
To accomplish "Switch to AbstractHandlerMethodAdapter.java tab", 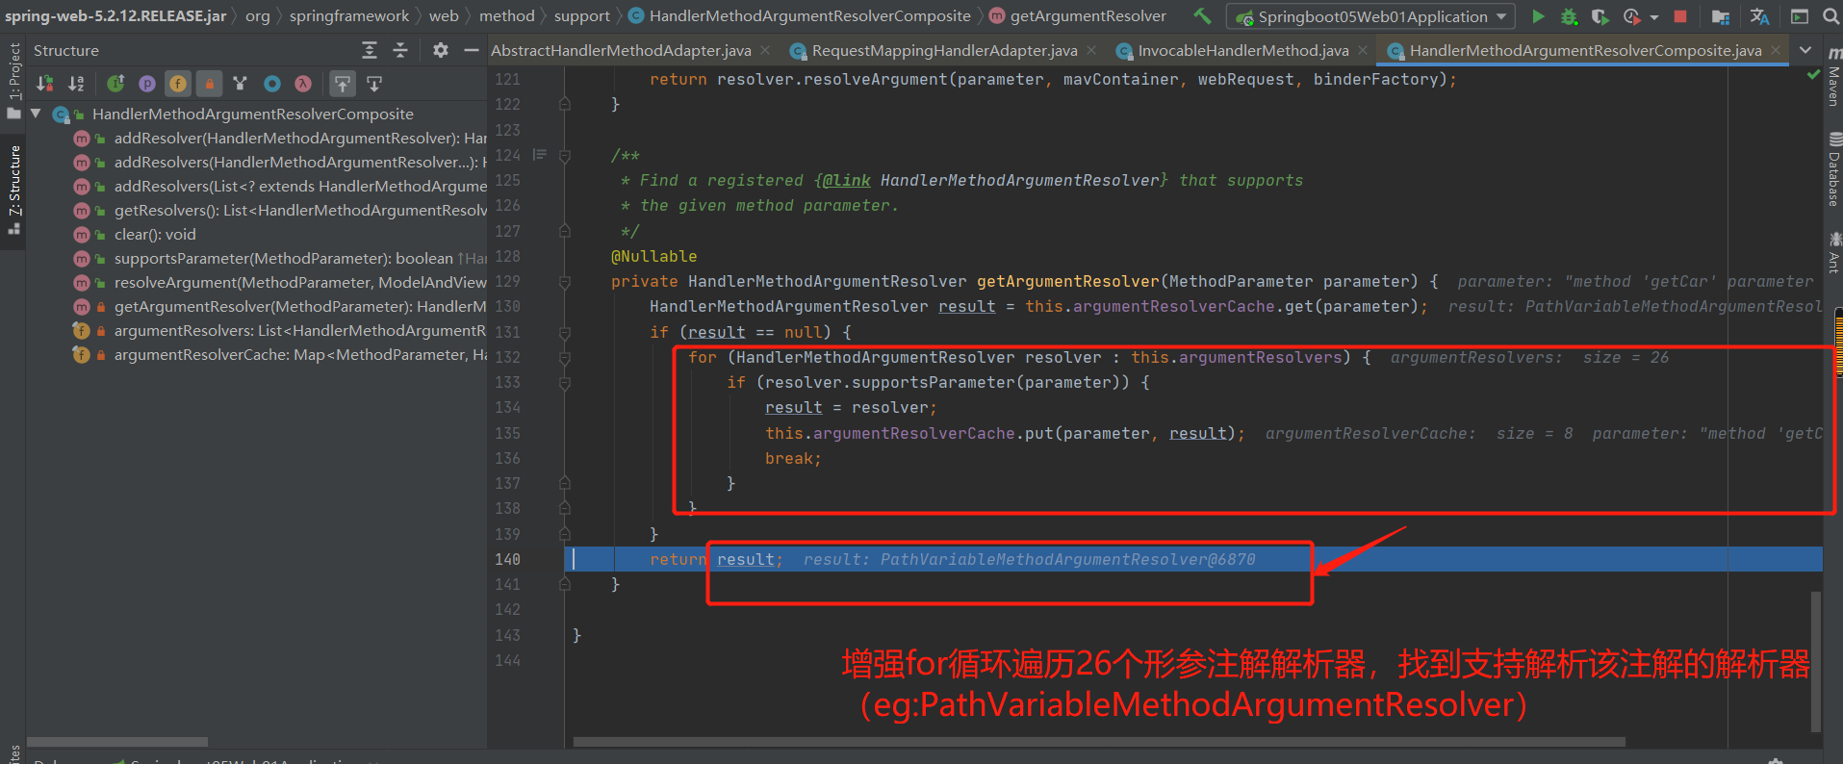I will pyautogui.click(x=621, y=50).
